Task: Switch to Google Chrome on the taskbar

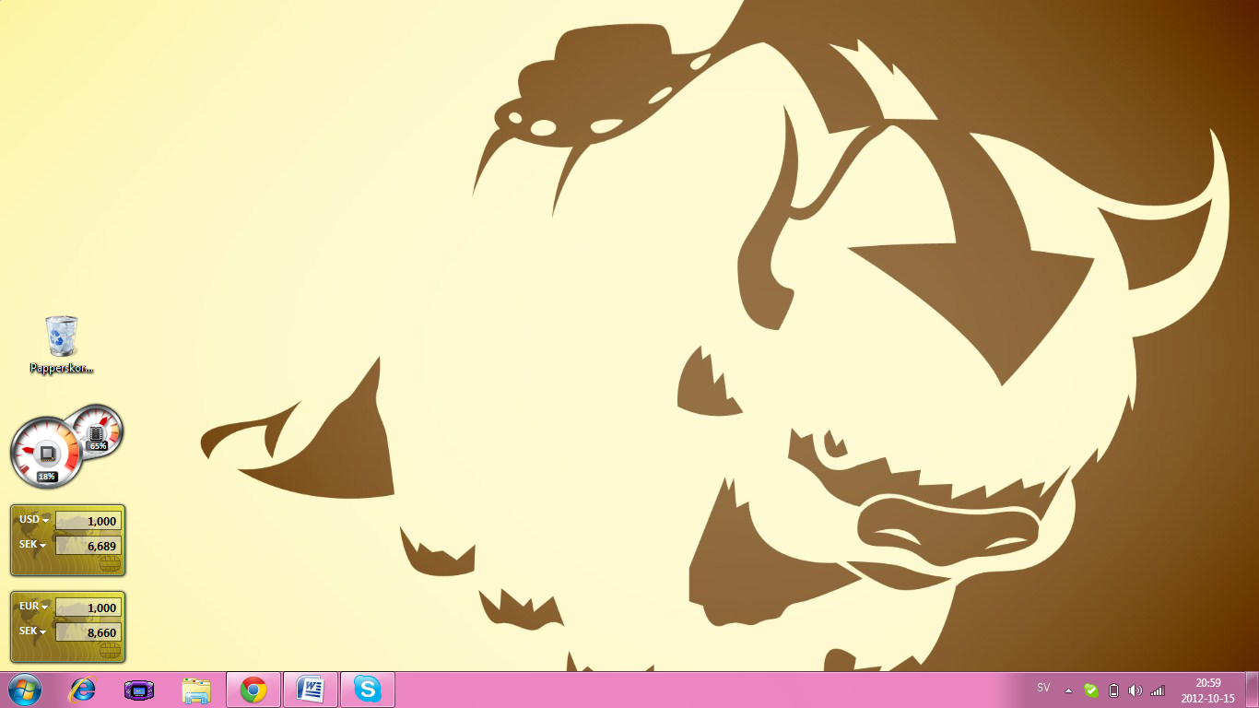Action: 253,690
